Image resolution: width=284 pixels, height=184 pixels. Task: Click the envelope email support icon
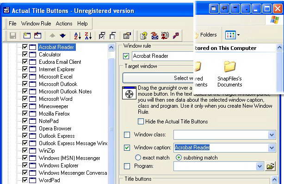(154, 36)
